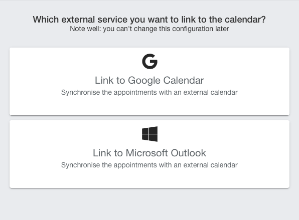The height and width of the screenshot is (220, 299).
Task: Click blank space right of the Windows logo
Action: tap(223, 134)
